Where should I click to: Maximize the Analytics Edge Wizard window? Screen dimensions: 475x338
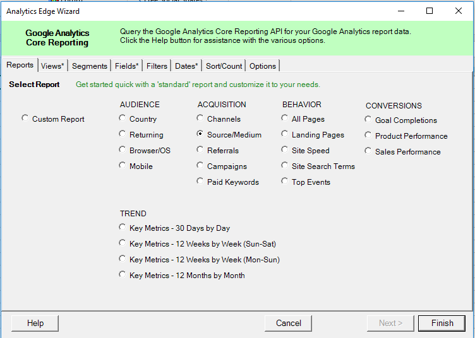pyautogui.click(x=430, y=11)
